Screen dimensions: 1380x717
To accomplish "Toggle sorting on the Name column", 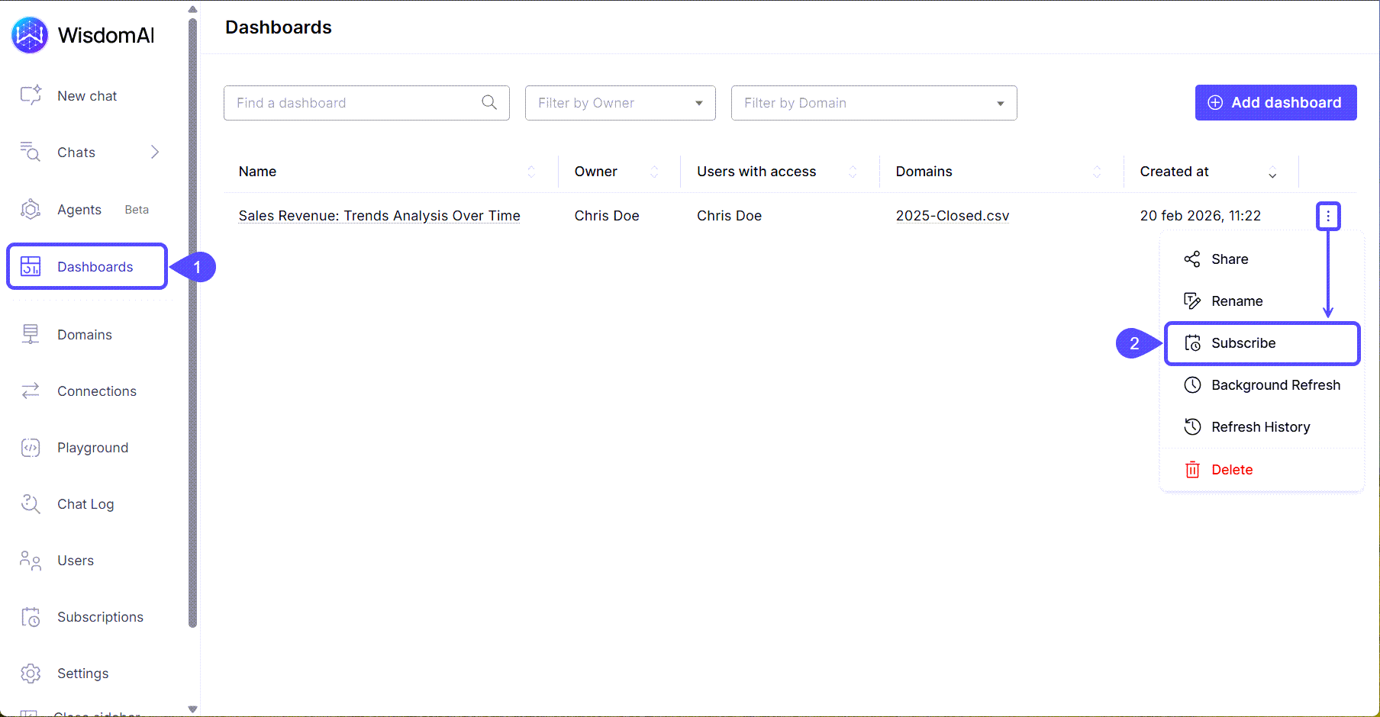I will point(531,171).
